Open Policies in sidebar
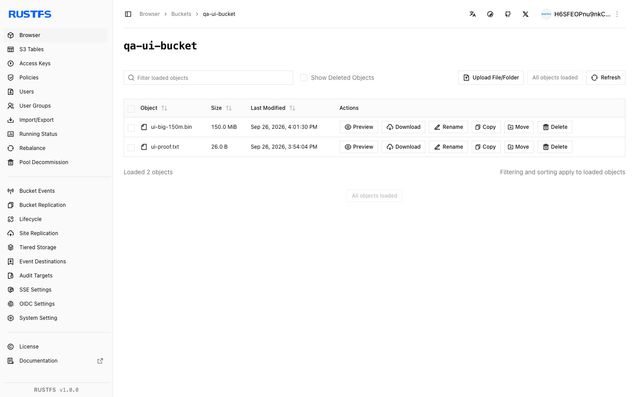This screenshot has height=397, width=636. click(55, 78)
